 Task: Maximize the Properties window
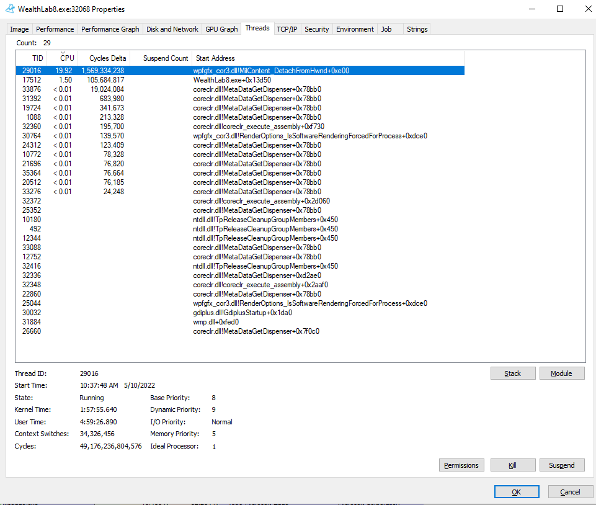(x=560, y=9)
